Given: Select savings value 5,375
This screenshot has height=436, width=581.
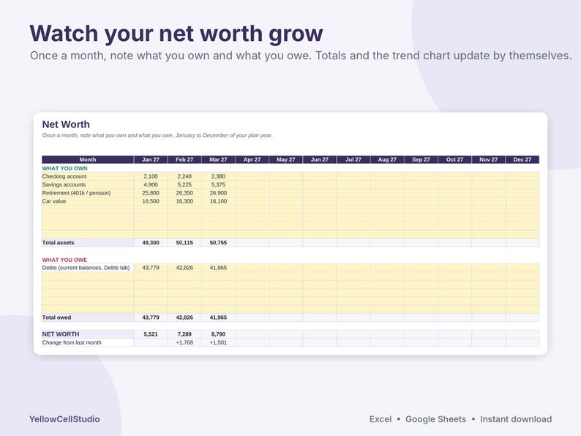Looking at the screenshot, I should click(218, 184).
